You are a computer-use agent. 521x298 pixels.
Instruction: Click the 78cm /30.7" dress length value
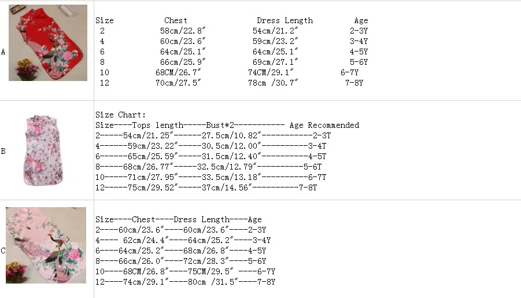point(273,83)
